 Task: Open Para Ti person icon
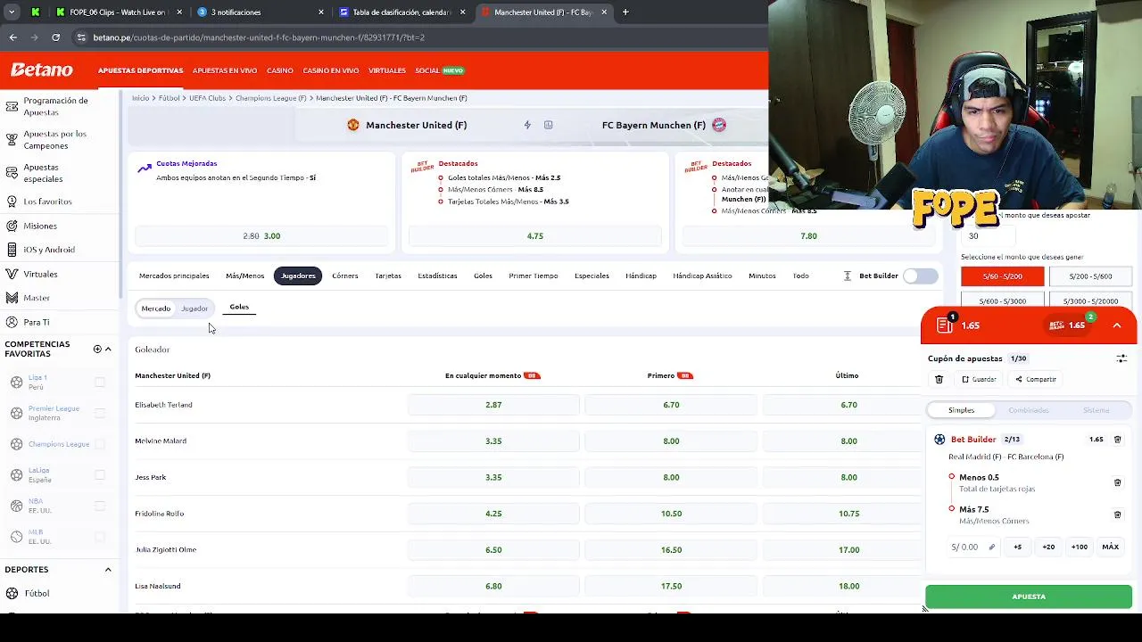(x=12, y=322)
